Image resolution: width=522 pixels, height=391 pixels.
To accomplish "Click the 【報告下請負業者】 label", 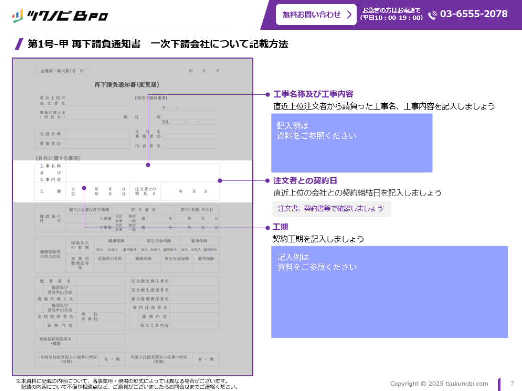I will pyautogui.click(x=151, y=98).
